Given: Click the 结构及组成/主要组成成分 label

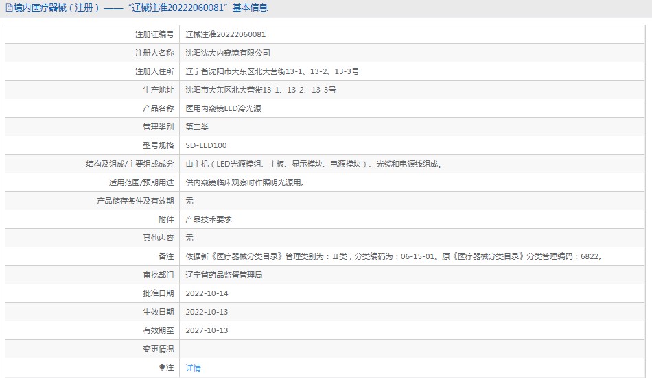Looking at the screenshot, I should pyautogui.click(x=130, y=164).
